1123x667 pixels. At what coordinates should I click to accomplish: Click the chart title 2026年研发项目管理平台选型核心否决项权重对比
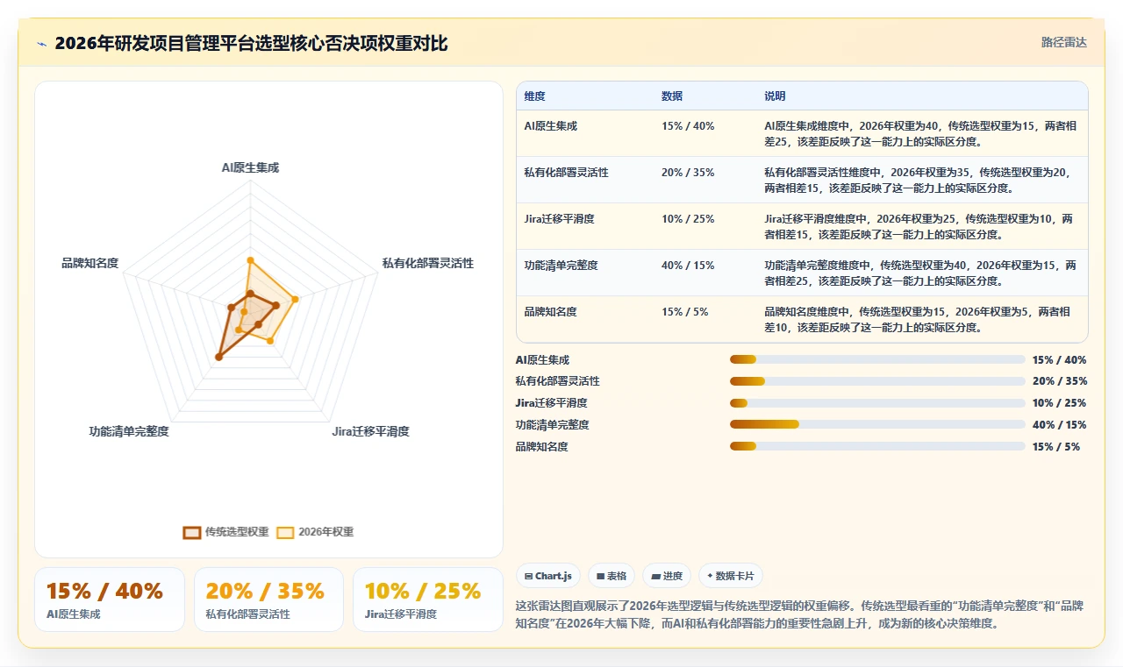pos(251,44)
